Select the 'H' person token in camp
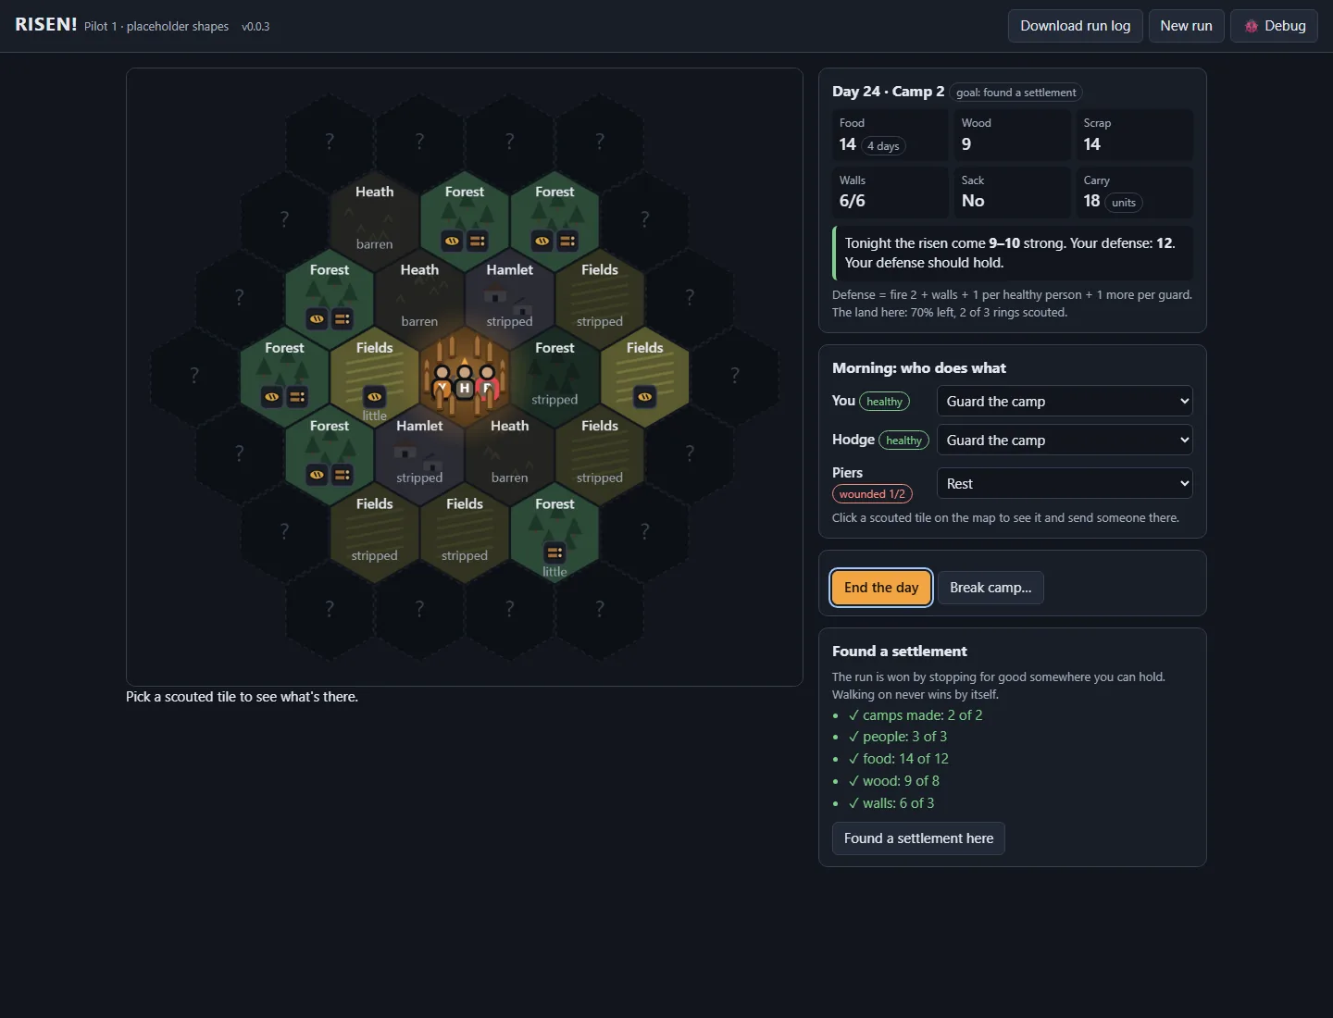 [464, 381]
